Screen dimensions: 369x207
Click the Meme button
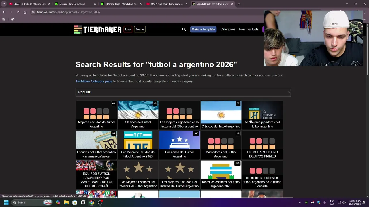pos(140,29)
